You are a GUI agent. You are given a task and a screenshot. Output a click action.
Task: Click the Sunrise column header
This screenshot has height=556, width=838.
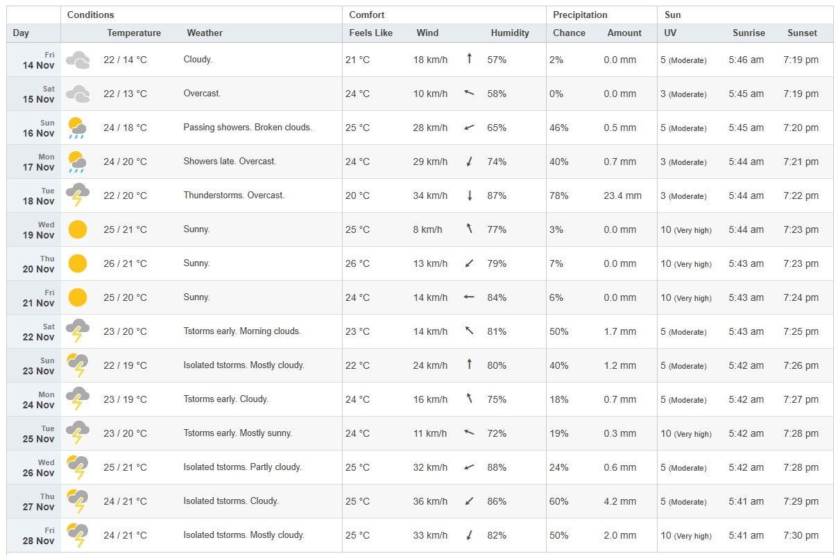749,33
